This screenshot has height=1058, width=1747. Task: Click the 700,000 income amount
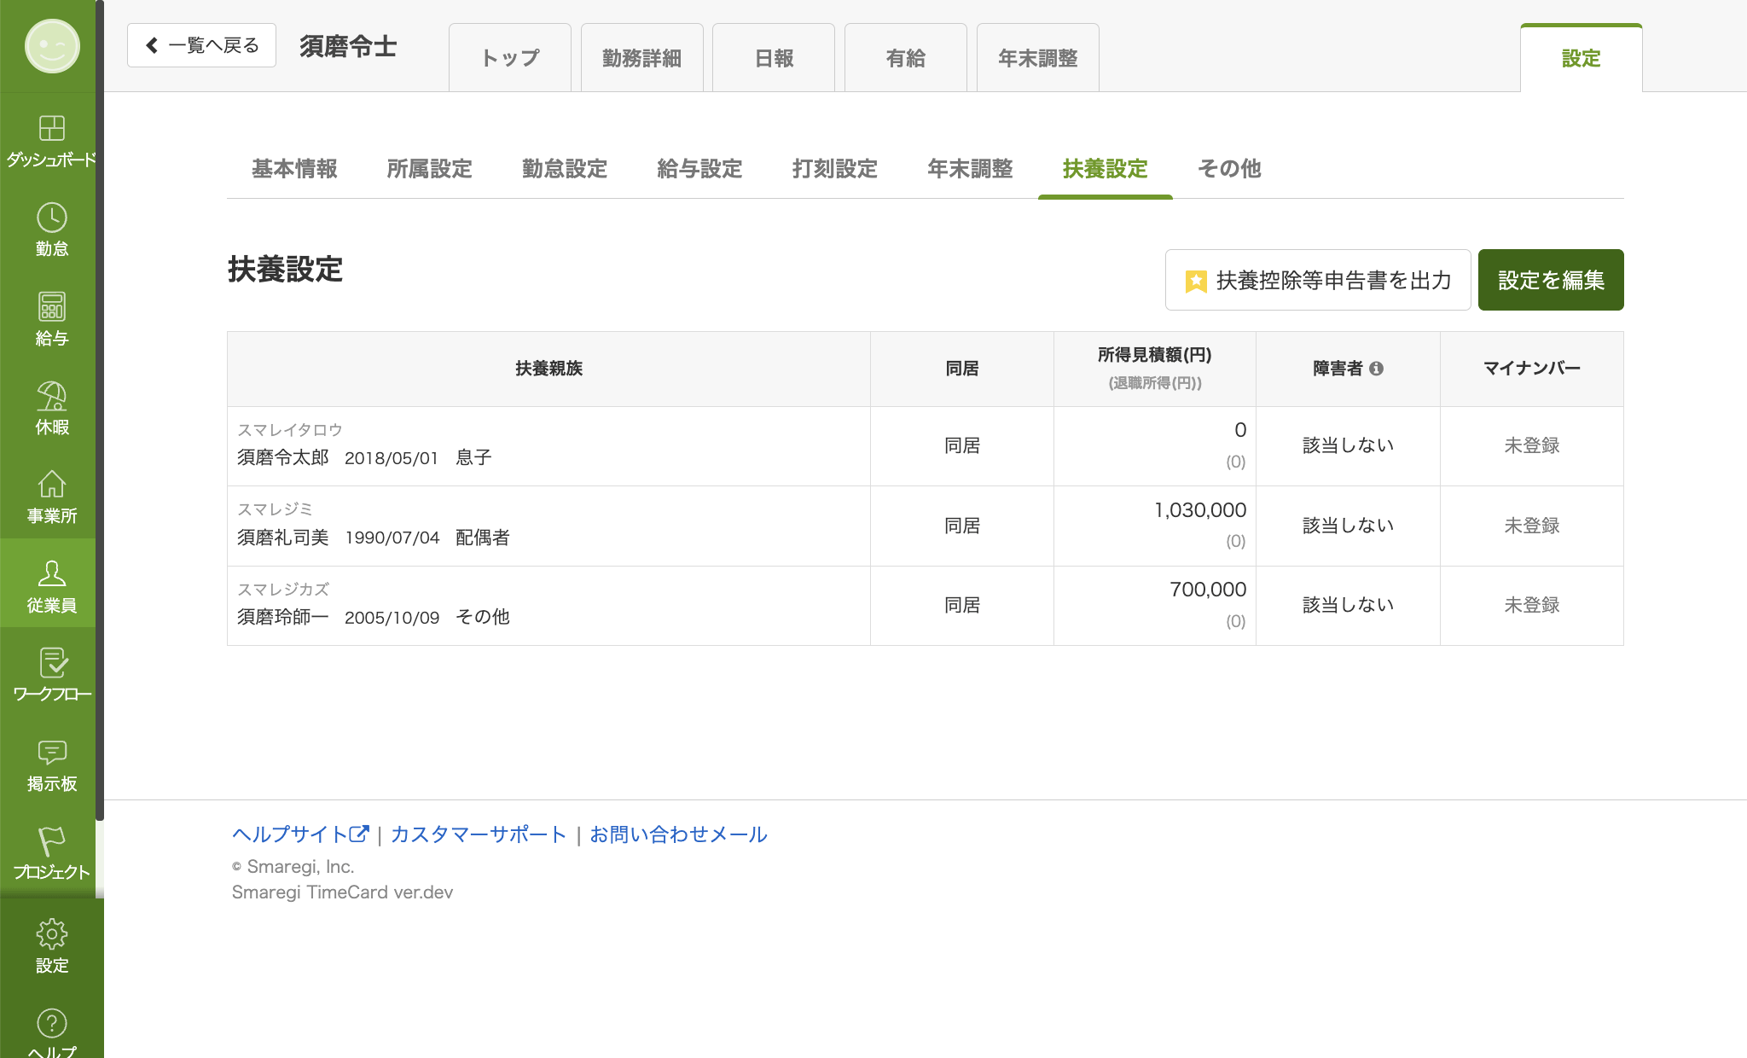[x=1208, y=590]
